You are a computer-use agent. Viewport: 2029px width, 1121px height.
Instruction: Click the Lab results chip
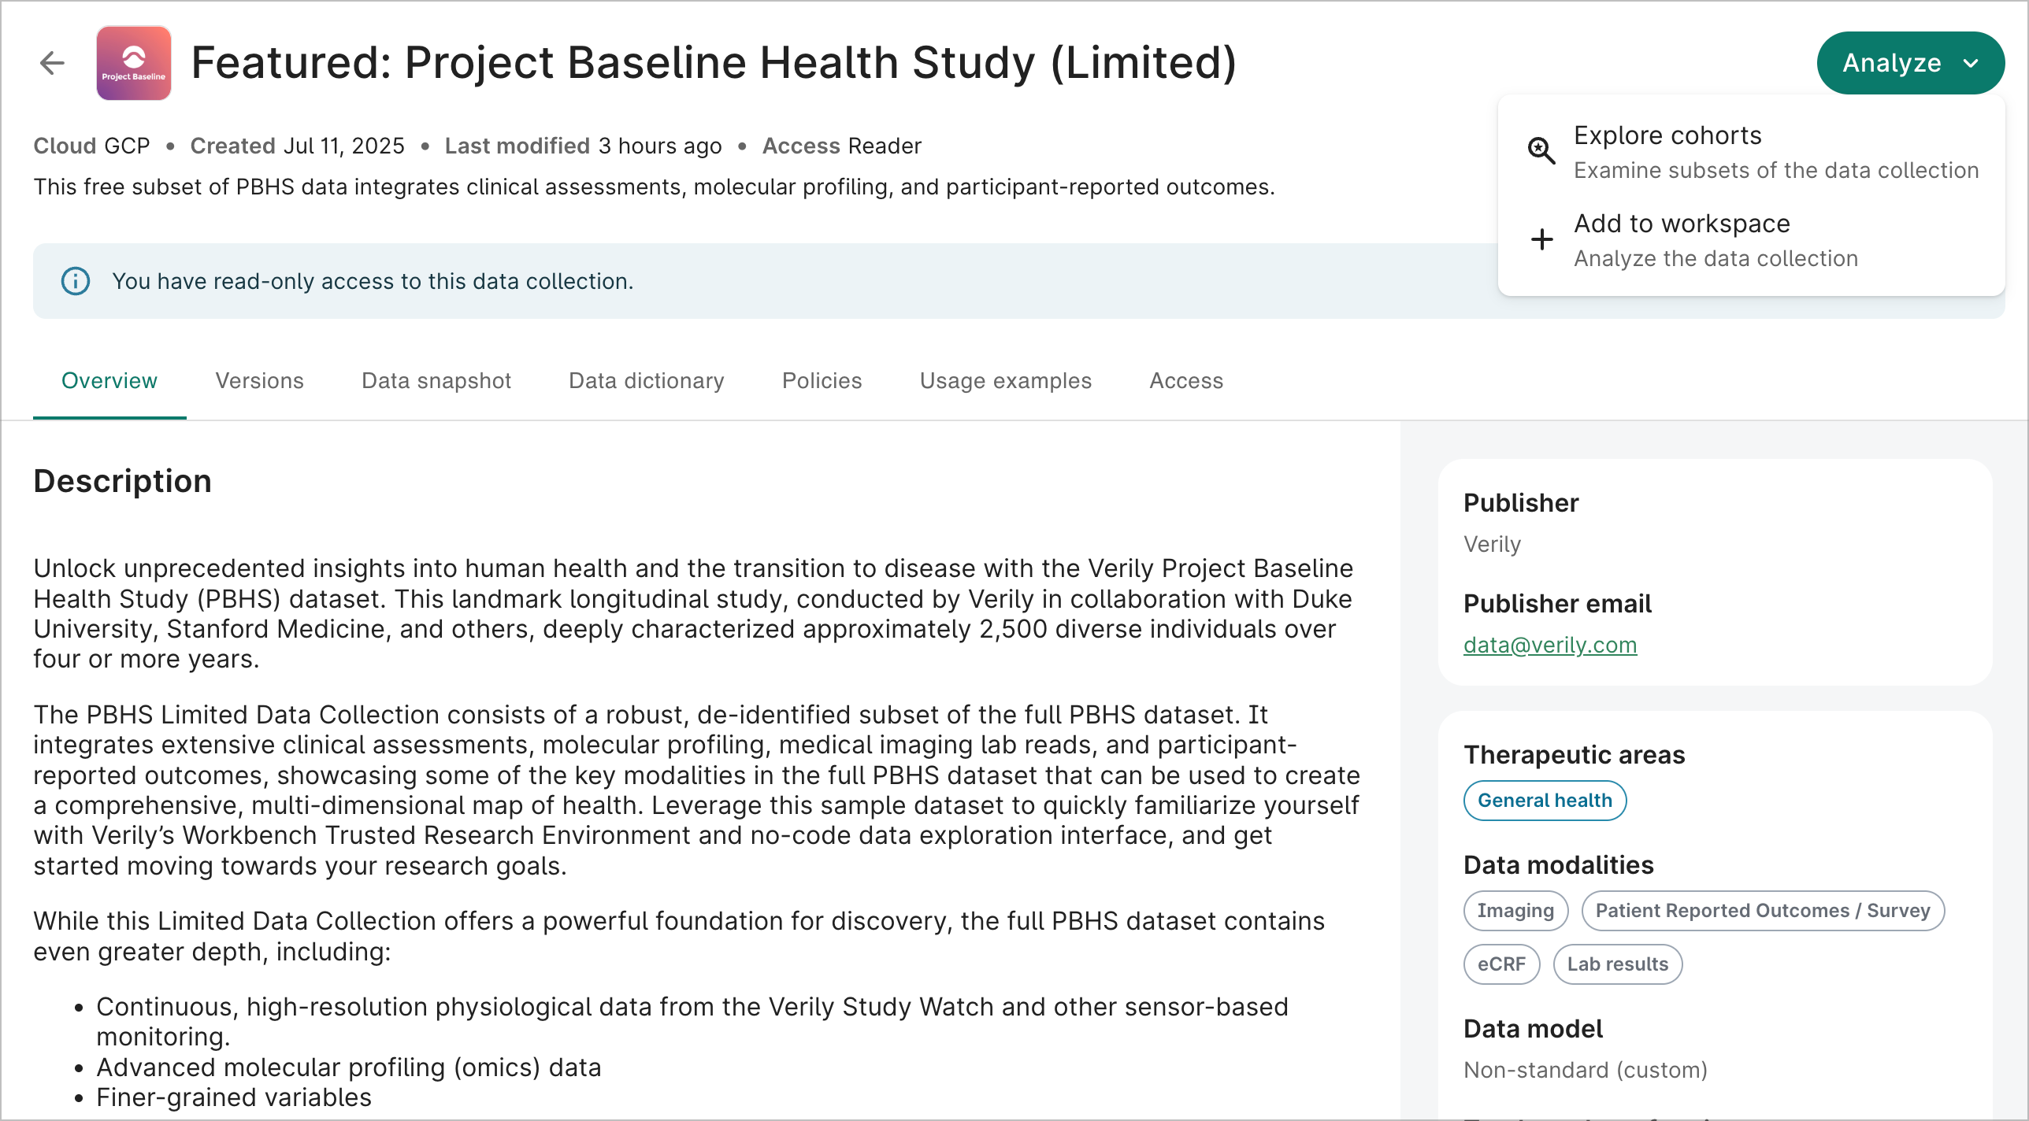(1617, 964)
